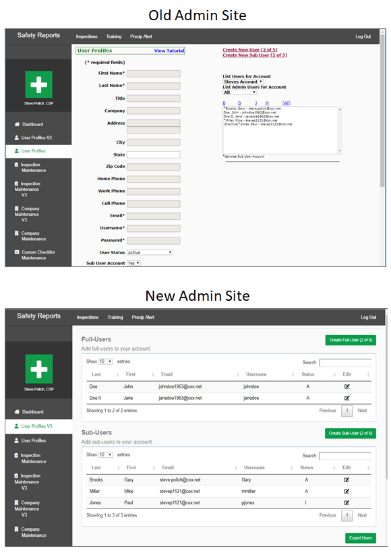
Task: Open edit icon for Paul Jones row
Action: point(347,502)
